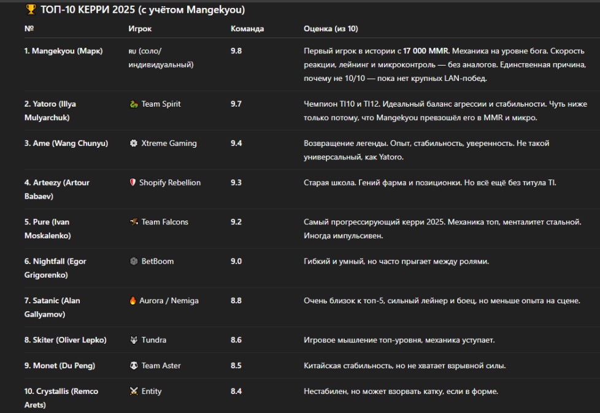Click the Entity crossed swords icon
The height and width of the screenshot is (413, 600).
[x=134, y=392]
